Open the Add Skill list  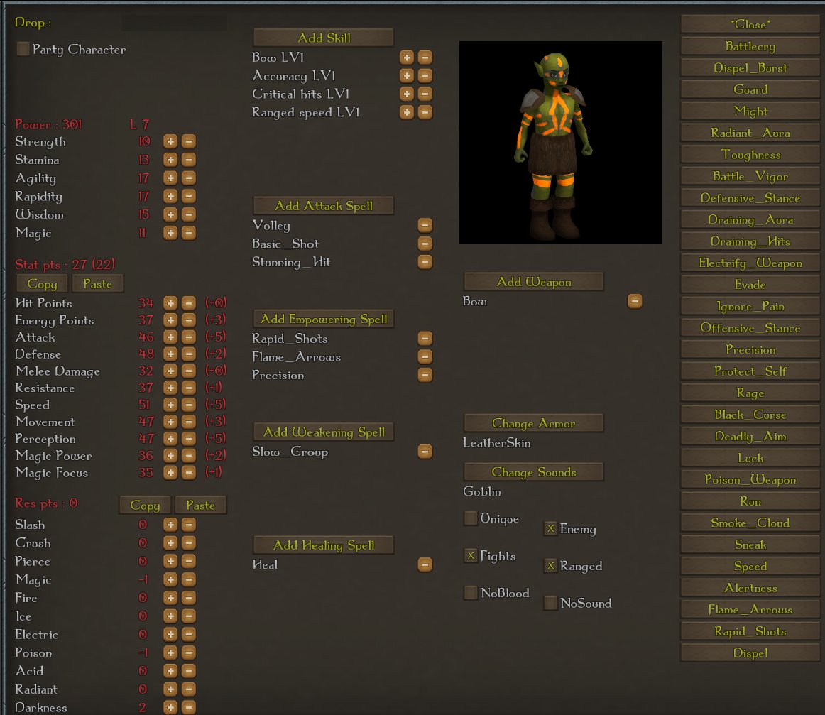[x=324, y=38]
